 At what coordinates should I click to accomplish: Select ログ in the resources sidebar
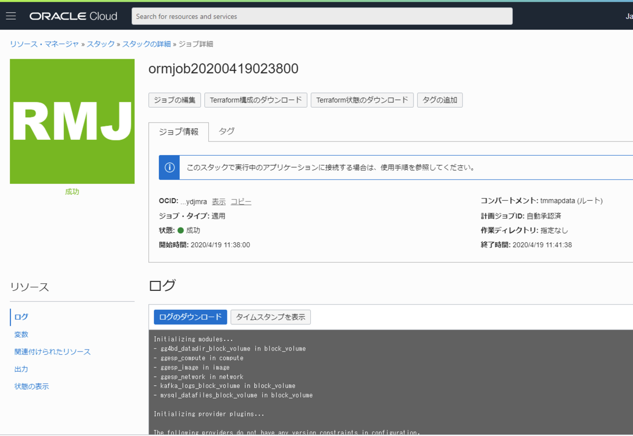tap(21, 317)
